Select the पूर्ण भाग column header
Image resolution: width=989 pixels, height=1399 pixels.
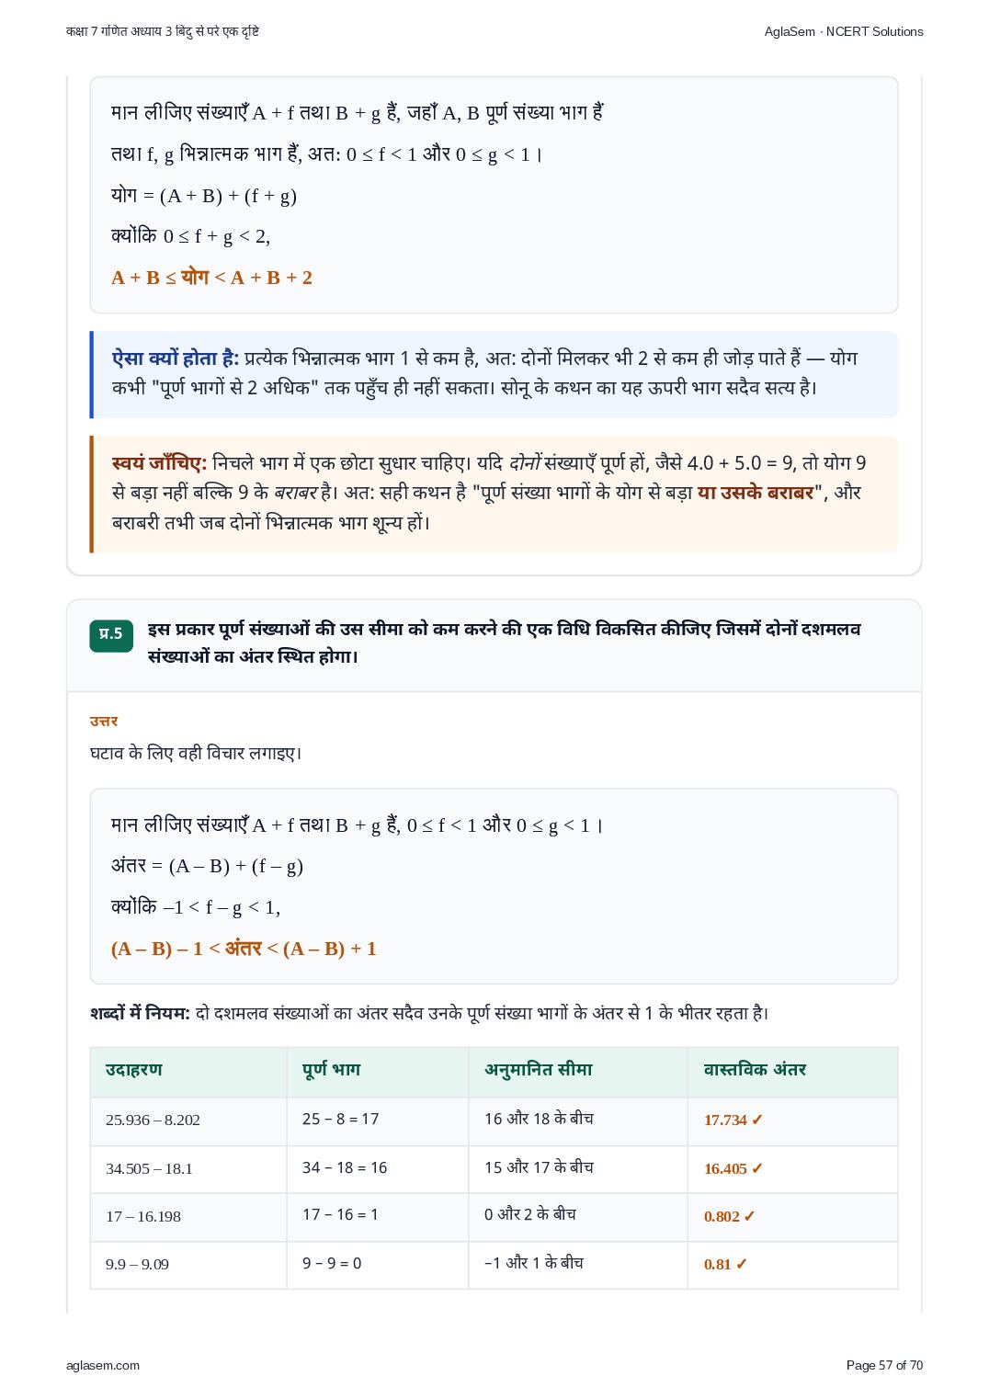332,1070
